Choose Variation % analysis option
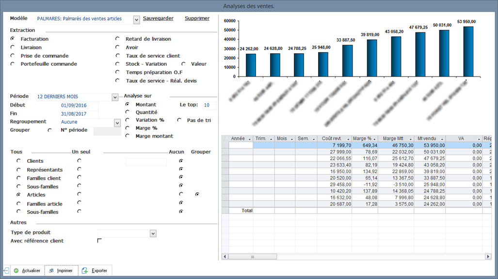 coord(128,120)
